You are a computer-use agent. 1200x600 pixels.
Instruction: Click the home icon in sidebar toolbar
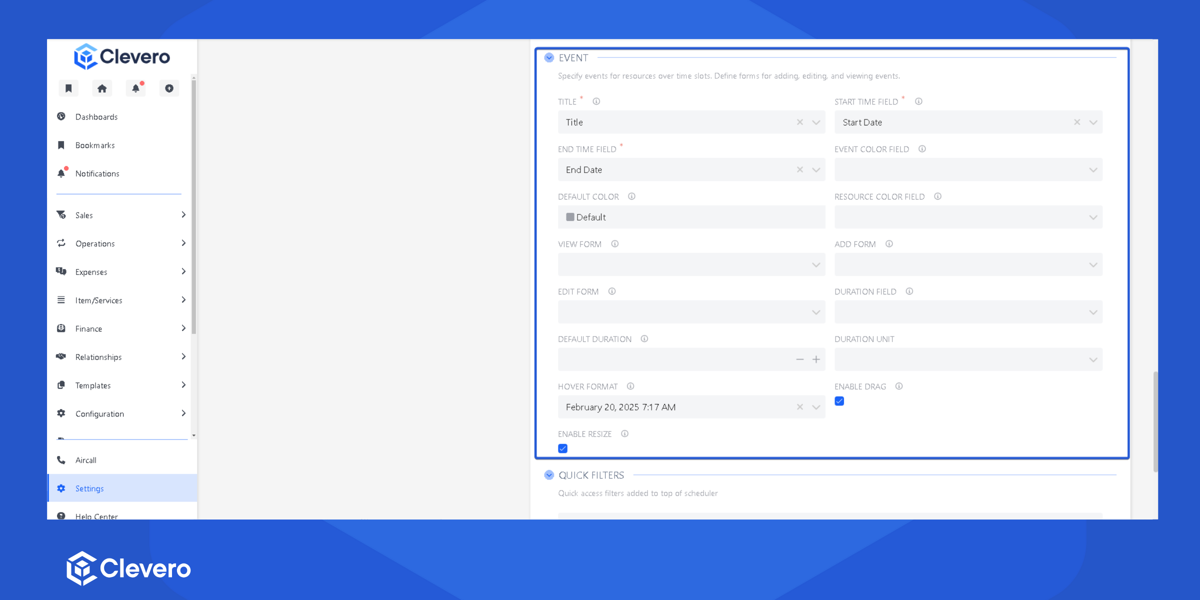click(x=102, y=88)
